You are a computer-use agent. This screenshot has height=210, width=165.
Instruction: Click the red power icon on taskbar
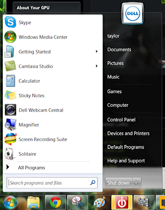122,202
